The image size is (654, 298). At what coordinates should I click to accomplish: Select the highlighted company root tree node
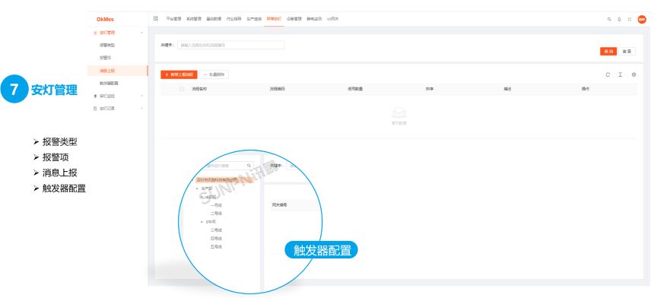click(224, 180)
